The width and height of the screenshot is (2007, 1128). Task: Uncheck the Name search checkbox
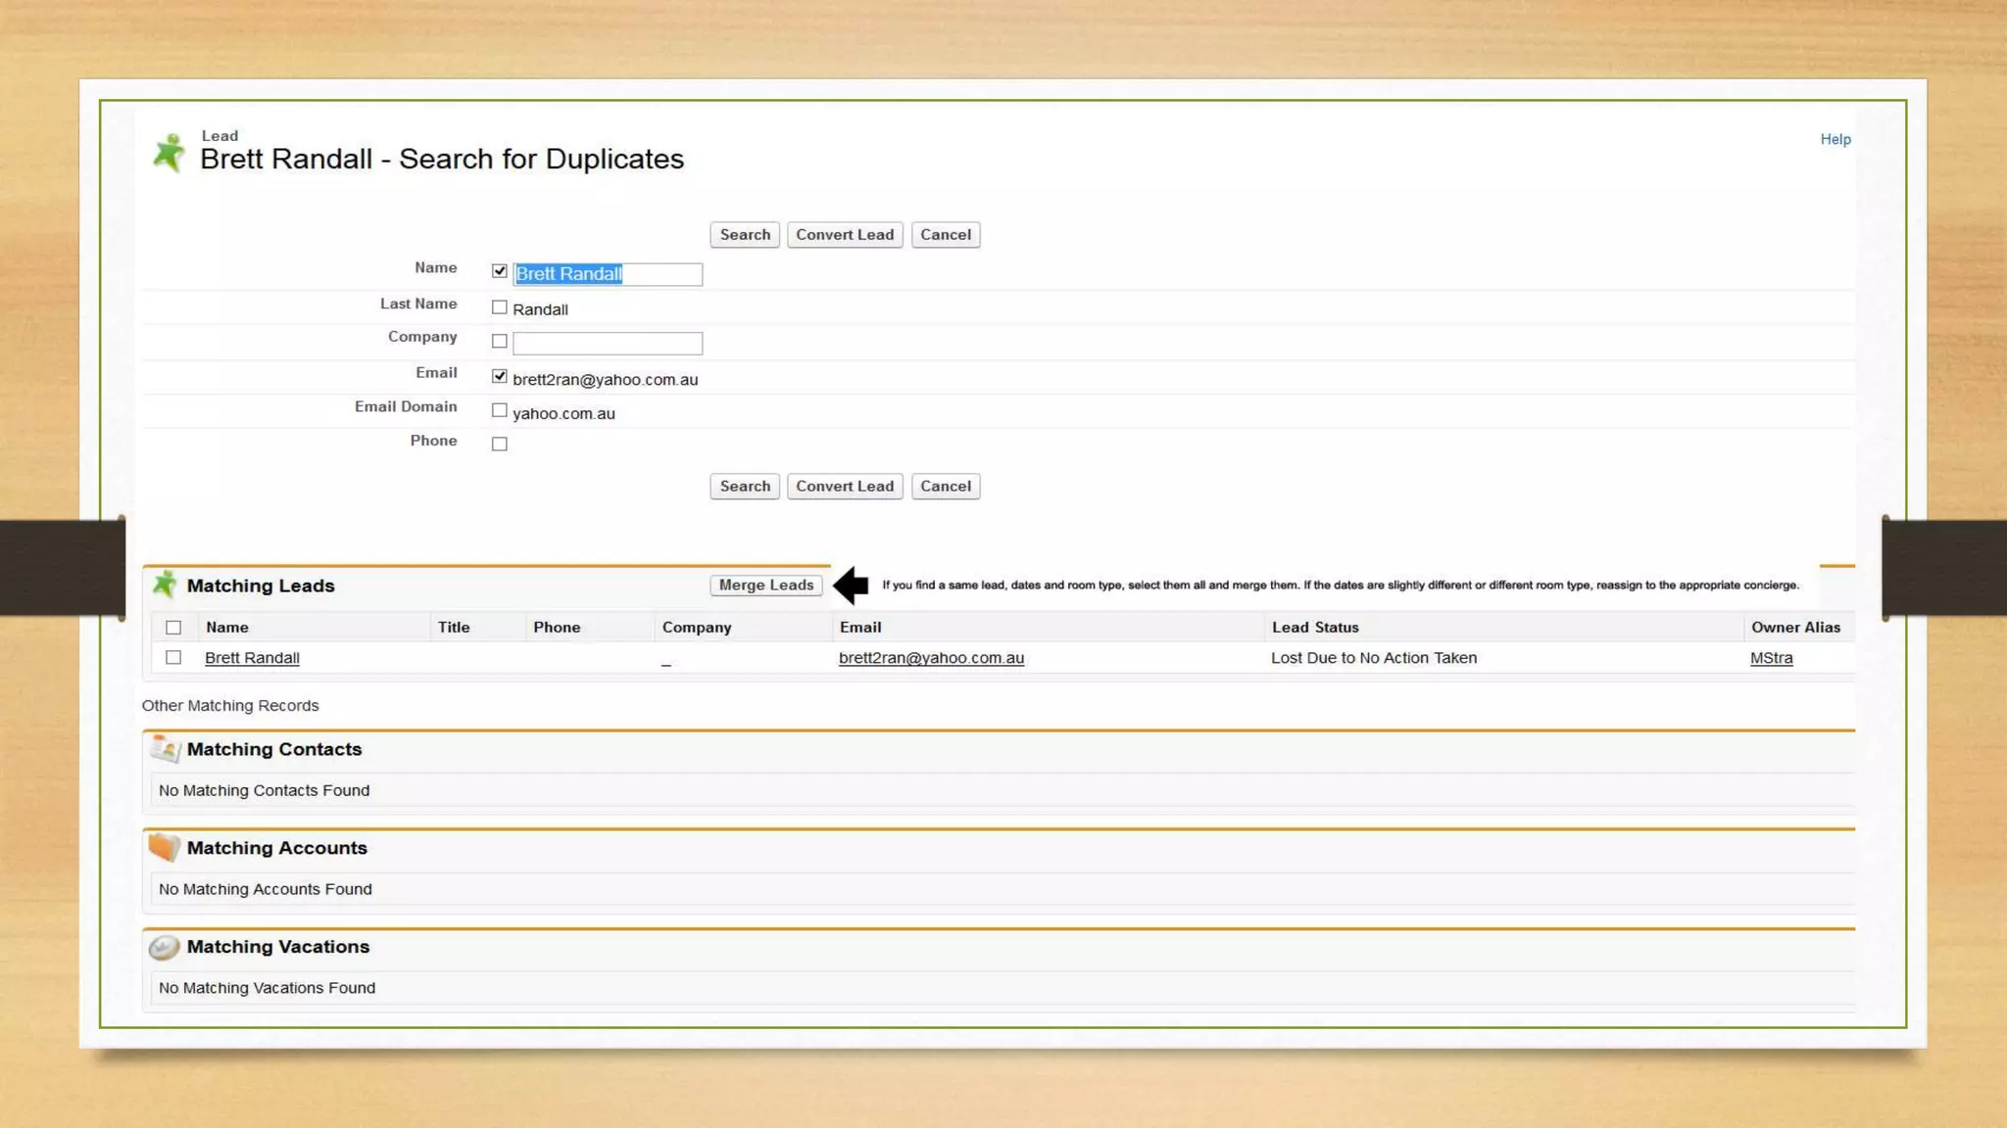click(x=500, y=271)
